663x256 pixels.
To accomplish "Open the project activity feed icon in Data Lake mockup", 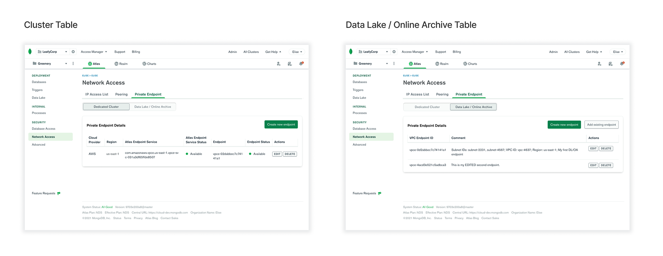I will coord(611,64).
